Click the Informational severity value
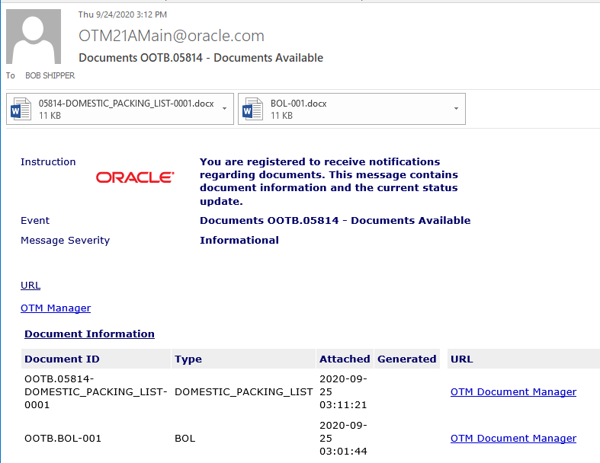Screen dimensions: 600x463 [239, 240]
